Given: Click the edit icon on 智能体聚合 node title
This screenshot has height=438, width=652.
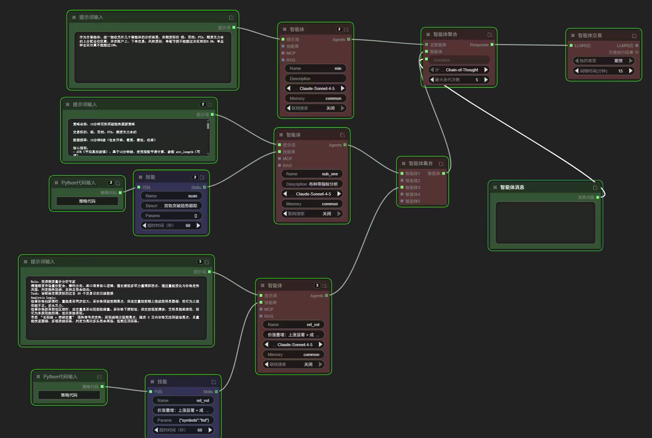Looking at the screenshot, I should click(490, 35).
